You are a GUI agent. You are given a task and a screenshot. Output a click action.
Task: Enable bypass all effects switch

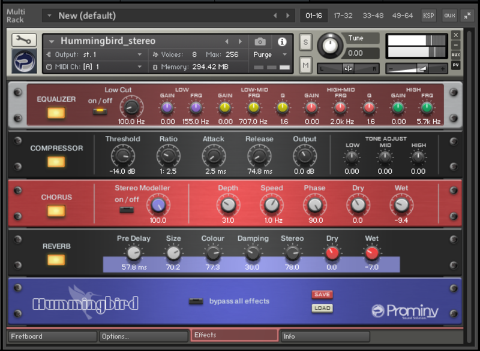(x=196, y=301)
